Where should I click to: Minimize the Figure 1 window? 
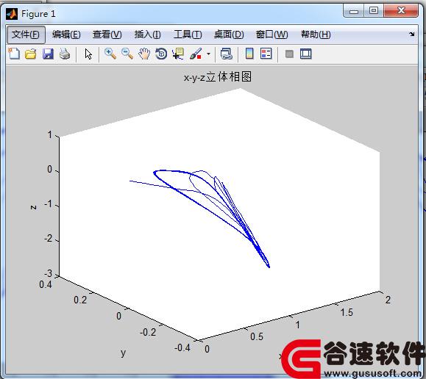click(x=353, y=11)
